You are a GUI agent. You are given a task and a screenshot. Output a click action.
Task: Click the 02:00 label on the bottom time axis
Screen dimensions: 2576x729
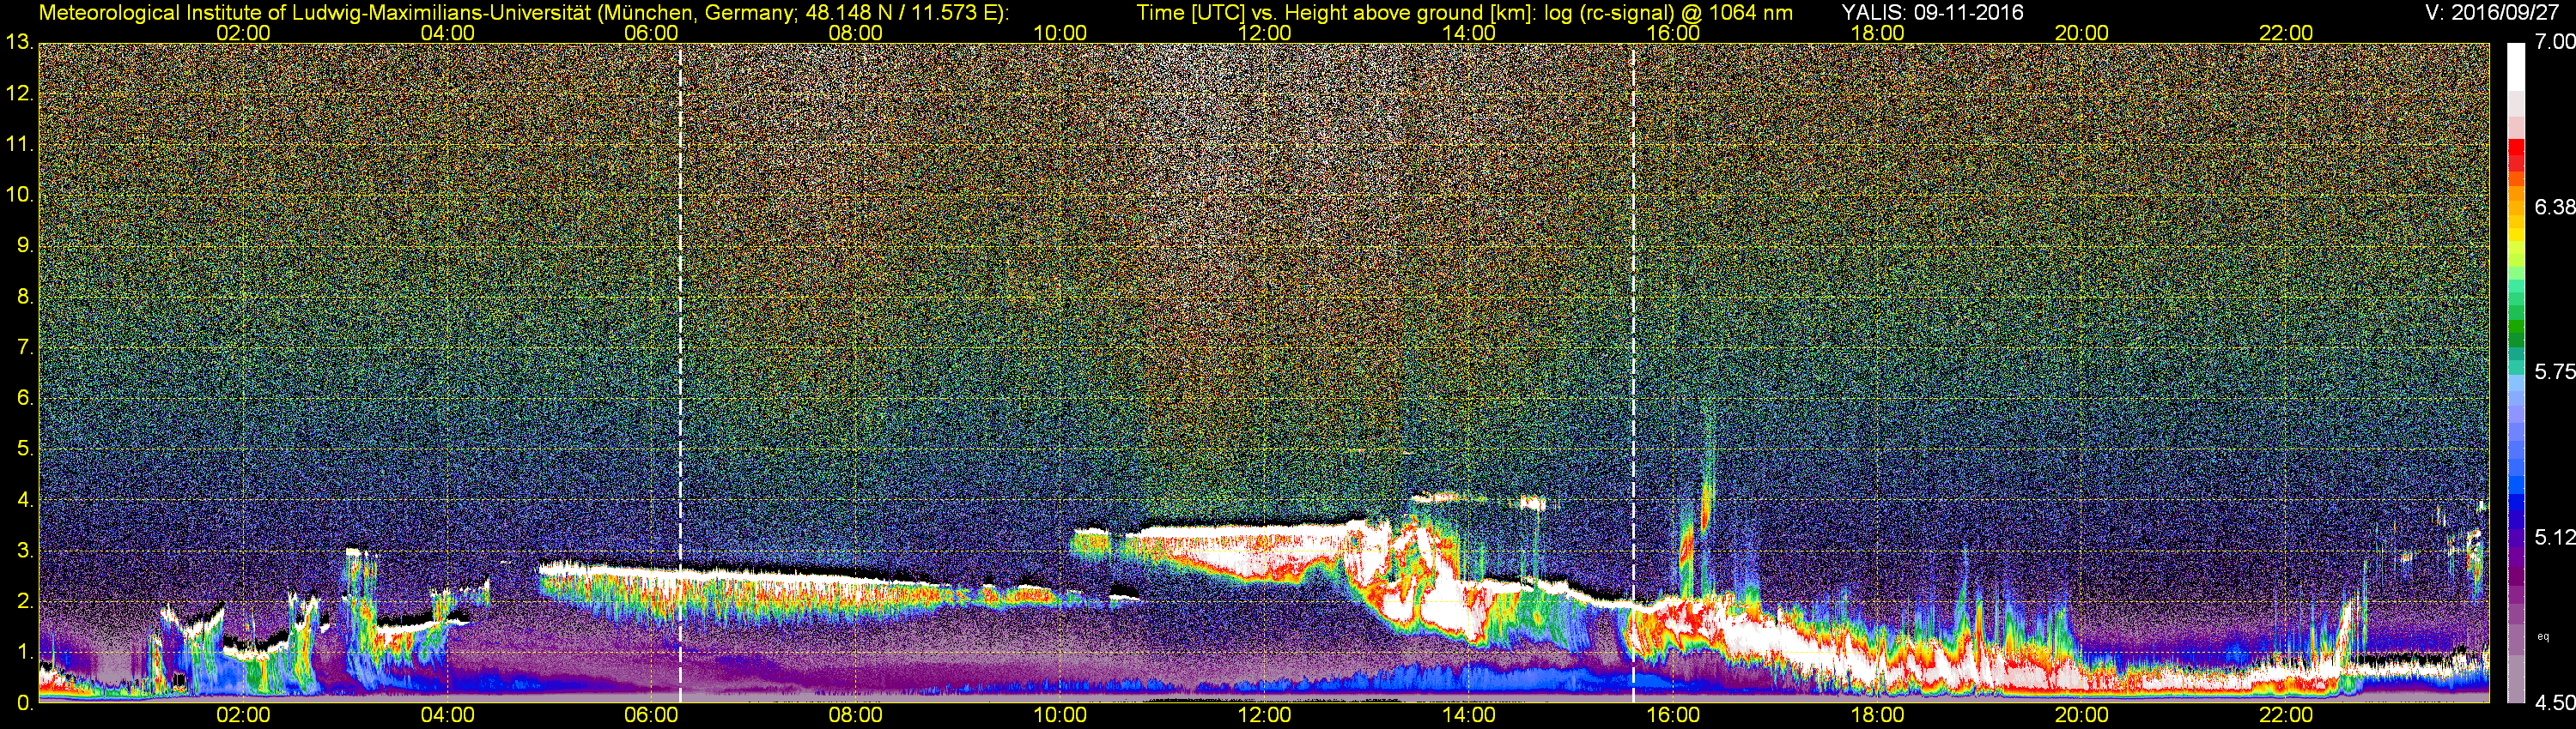(243, 715)
